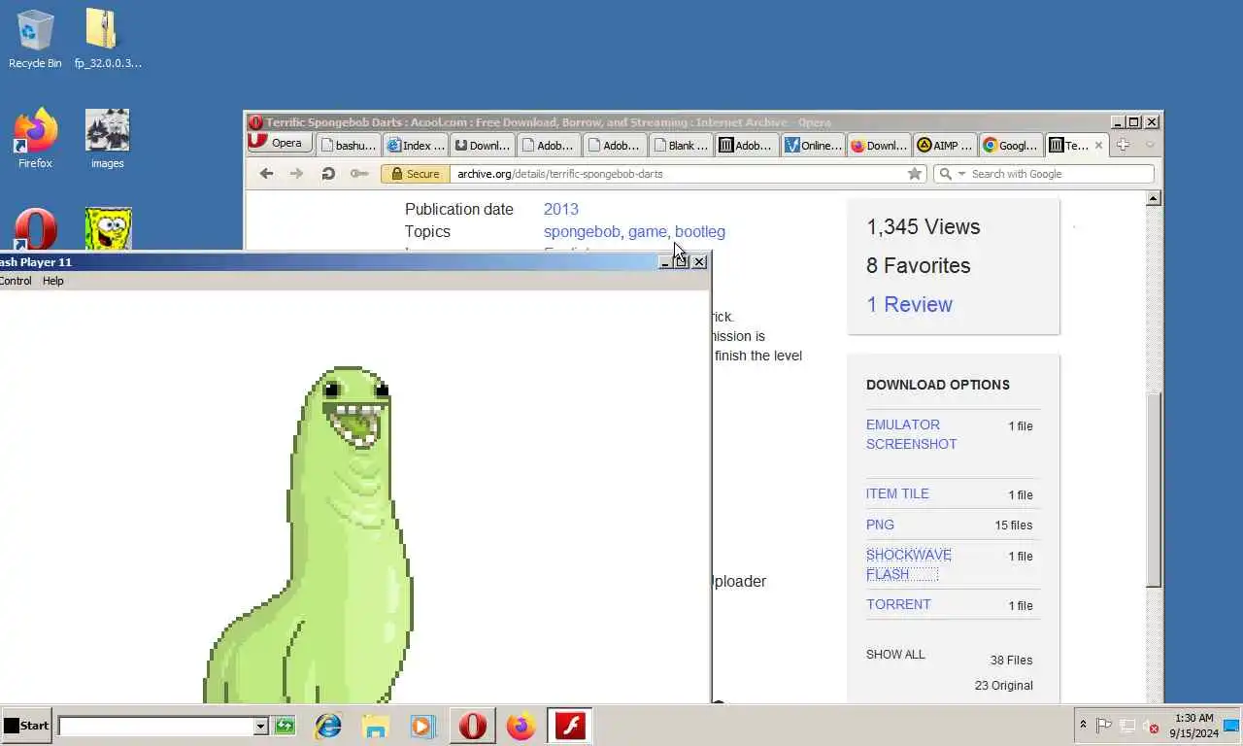
Task: Show hidden tray icons arrow
Action: [1083, 726]
